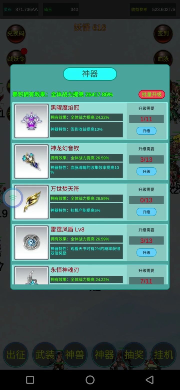Upgrade 黑曜魔焰冠 with its 升级 button
Screen dimensions: 180x390
tap(146, 131)
